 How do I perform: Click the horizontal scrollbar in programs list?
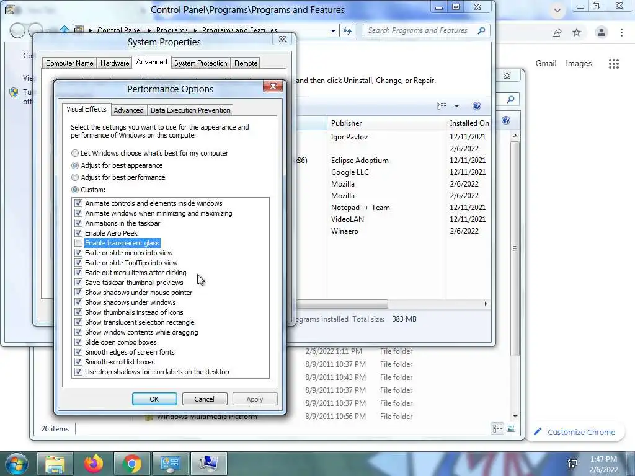click(x=342, y=304)
